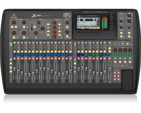
Task: Select the Low band button in Equalizer
Action: pos(48,35)
